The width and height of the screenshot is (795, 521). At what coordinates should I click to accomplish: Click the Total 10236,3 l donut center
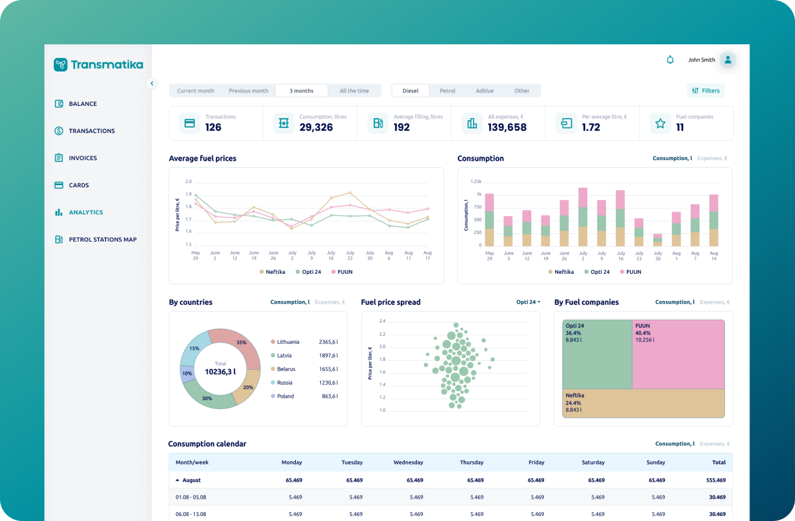[220, 369]
